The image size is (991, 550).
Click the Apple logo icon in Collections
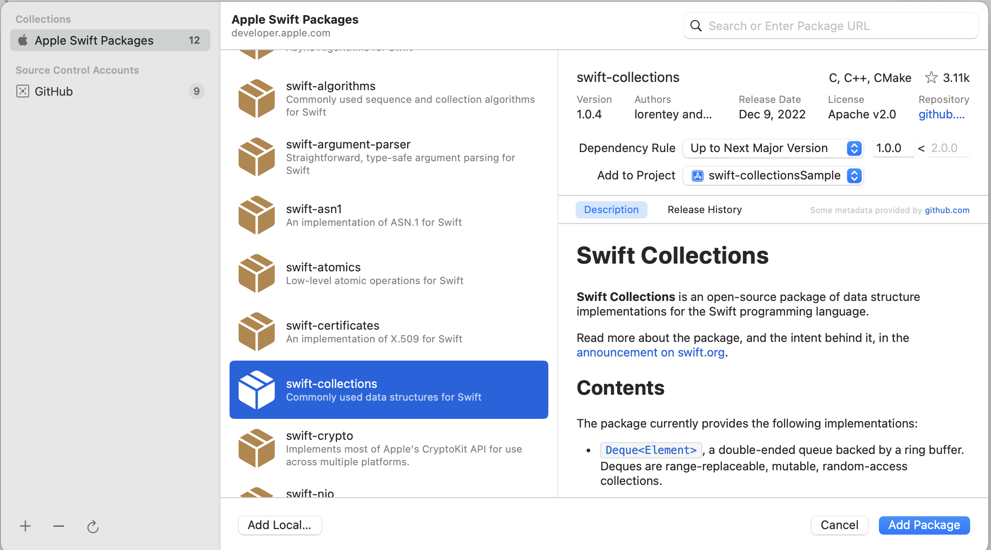tap(23, 40)
